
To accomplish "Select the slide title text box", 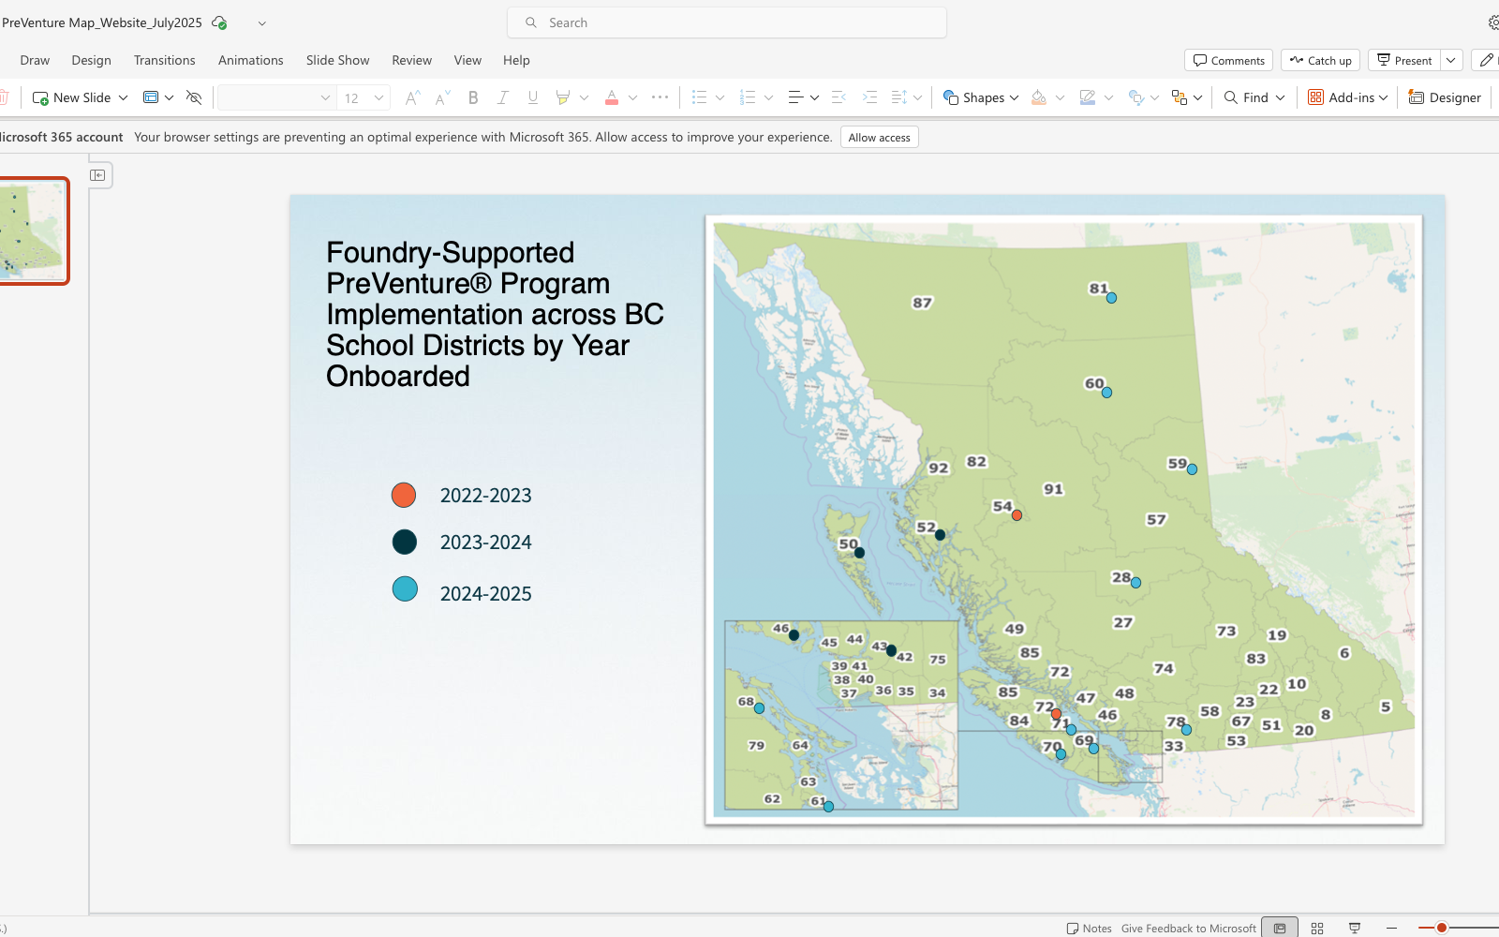I will tap(495, 314).
